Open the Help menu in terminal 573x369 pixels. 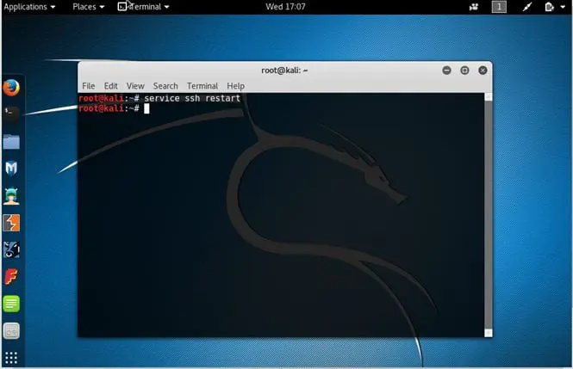(236, 86)
